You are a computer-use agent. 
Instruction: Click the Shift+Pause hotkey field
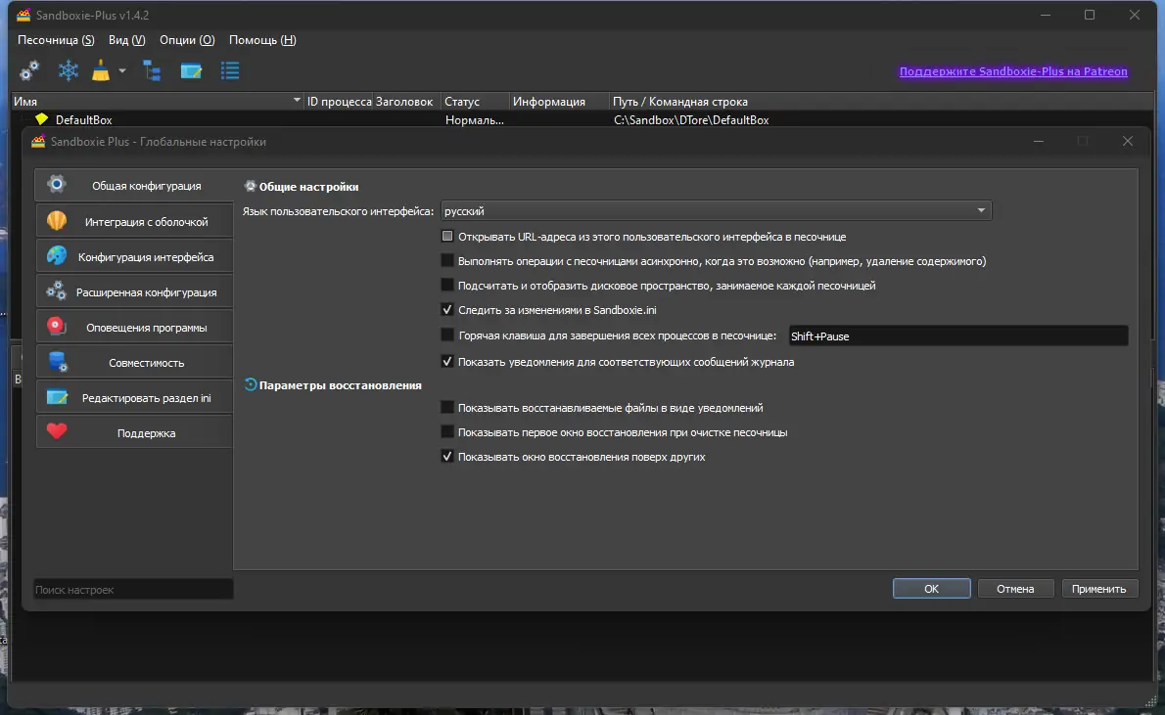957,336
